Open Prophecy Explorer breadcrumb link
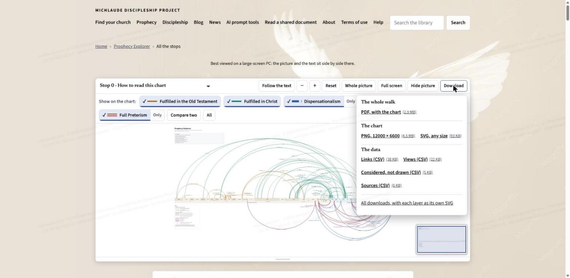Screen dimensions: 570x278 tap(132, 46)
